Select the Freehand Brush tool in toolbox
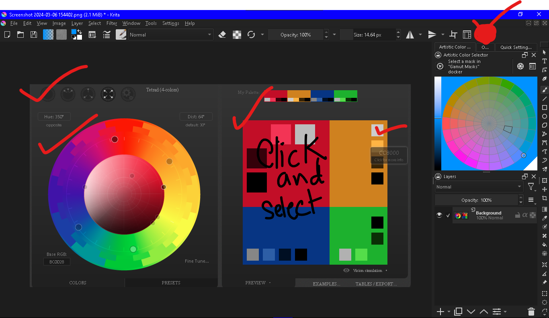Image resolution: width=549 pixels, height=318 pixels. point(545,90)
